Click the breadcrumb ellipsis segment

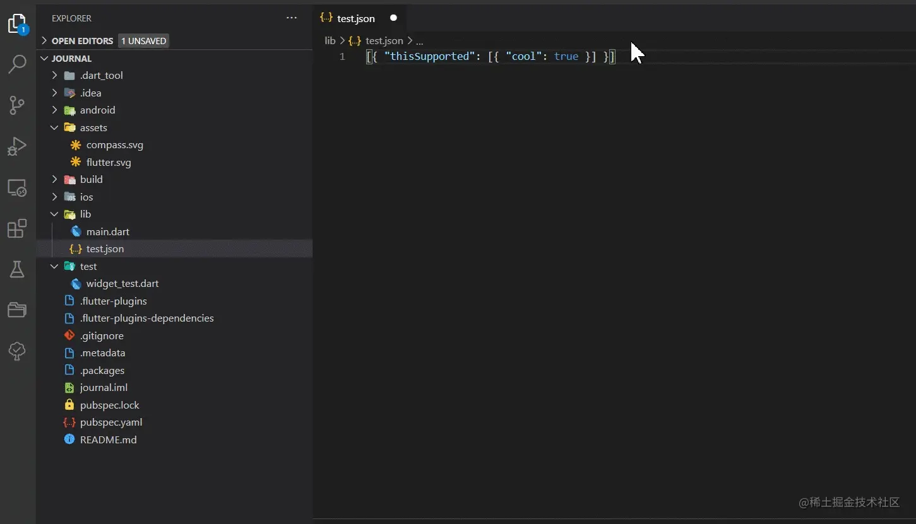pyautogui.click(x=419, y=41)
